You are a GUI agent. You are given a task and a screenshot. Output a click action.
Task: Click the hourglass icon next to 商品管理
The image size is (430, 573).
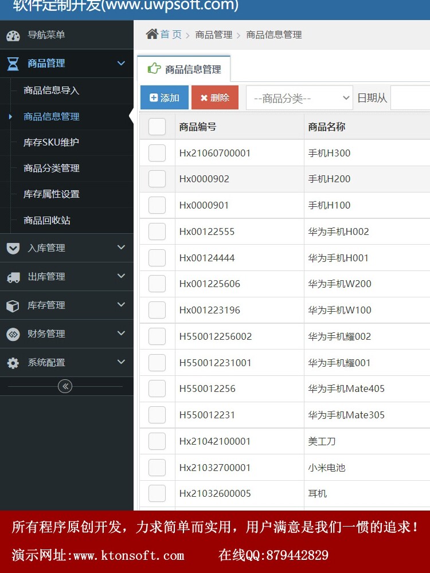[13, 64]
